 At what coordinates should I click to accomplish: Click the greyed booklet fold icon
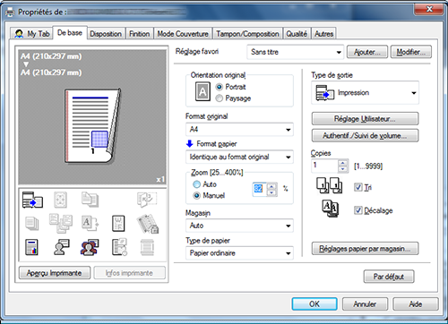tap(147, 200)
